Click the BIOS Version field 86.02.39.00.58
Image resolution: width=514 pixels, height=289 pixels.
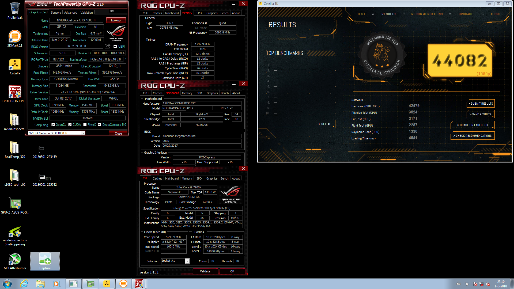[x=76, y=46]
